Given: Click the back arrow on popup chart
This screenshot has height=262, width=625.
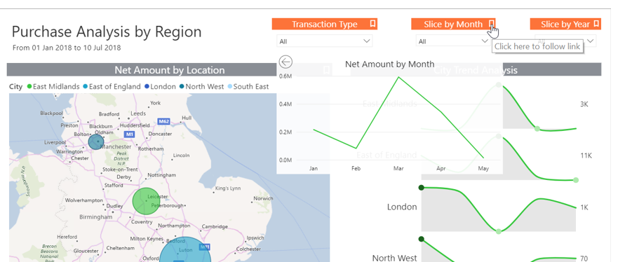Looking at the screenshot, I should [285, 62].
